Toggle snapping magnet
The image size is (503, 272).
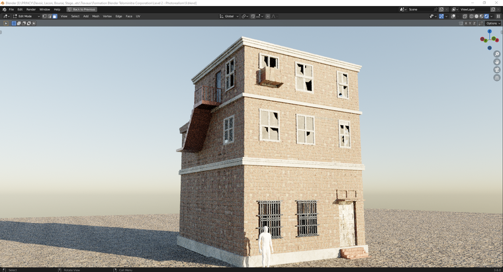[x=253, y=17]
